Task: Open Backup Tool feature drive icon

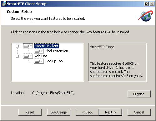Action: pos(39,61)
